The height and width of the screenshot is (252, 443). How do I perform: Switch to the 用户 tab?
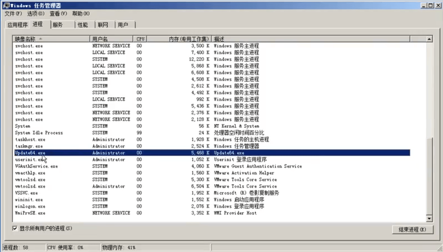coord(125,25)
